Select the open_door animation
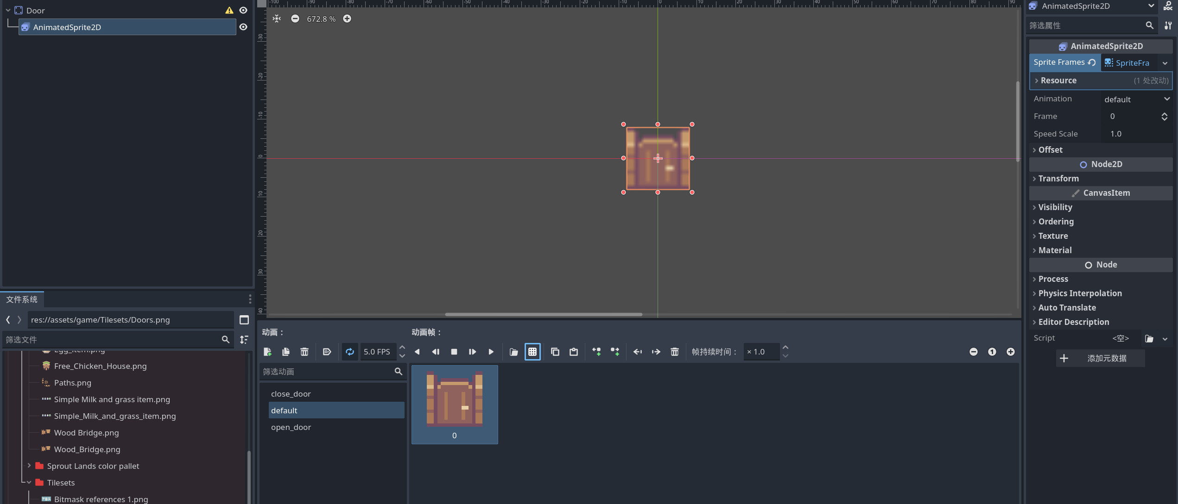 tap(291, 427)
